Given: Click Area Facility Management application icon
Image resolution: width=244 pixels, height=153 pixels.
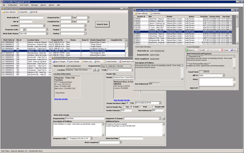Looking at the screenshot, I should [2, 2].
